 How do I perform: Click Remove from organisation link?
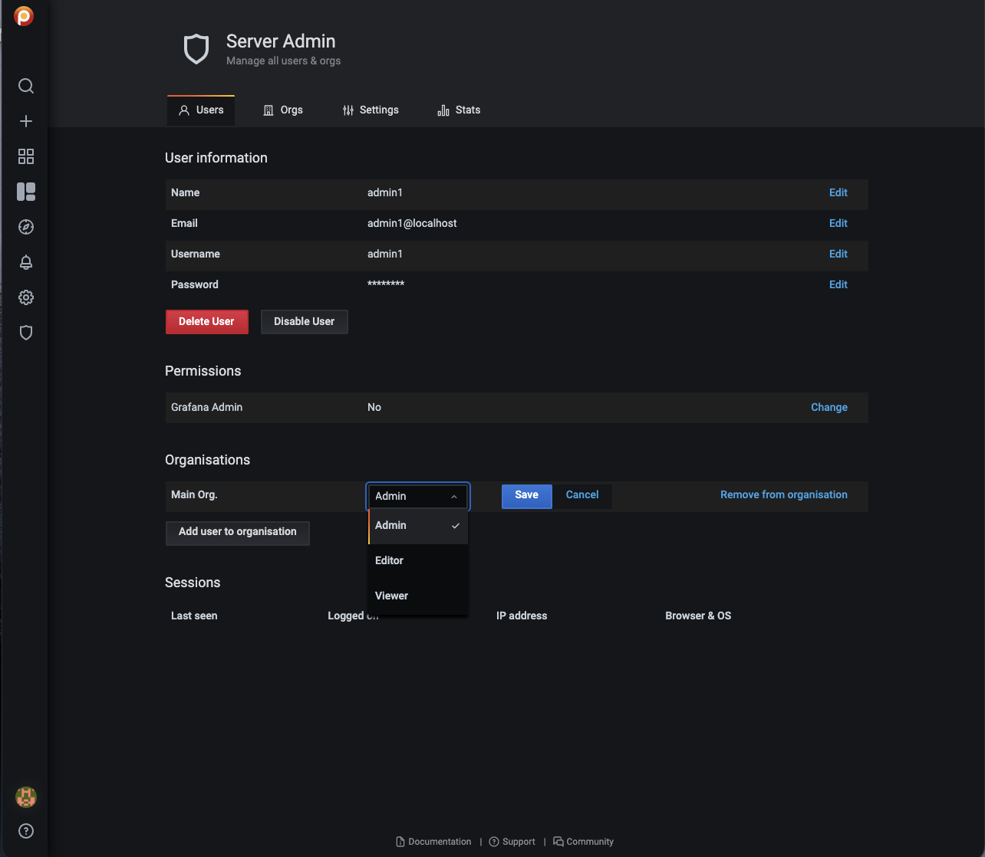click(783, 495)
